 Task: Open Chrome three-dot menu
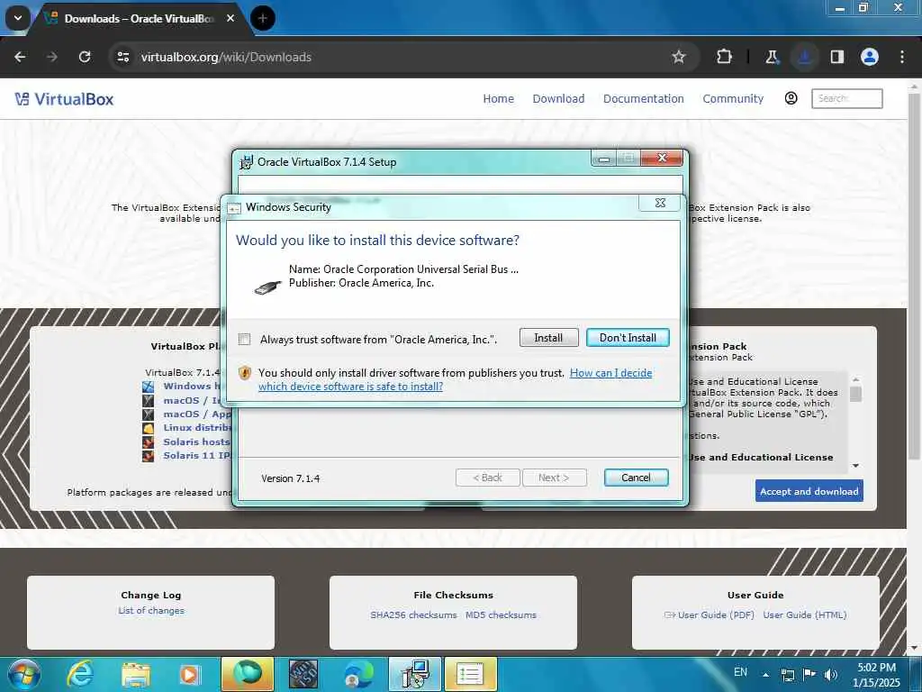[902, 57]
